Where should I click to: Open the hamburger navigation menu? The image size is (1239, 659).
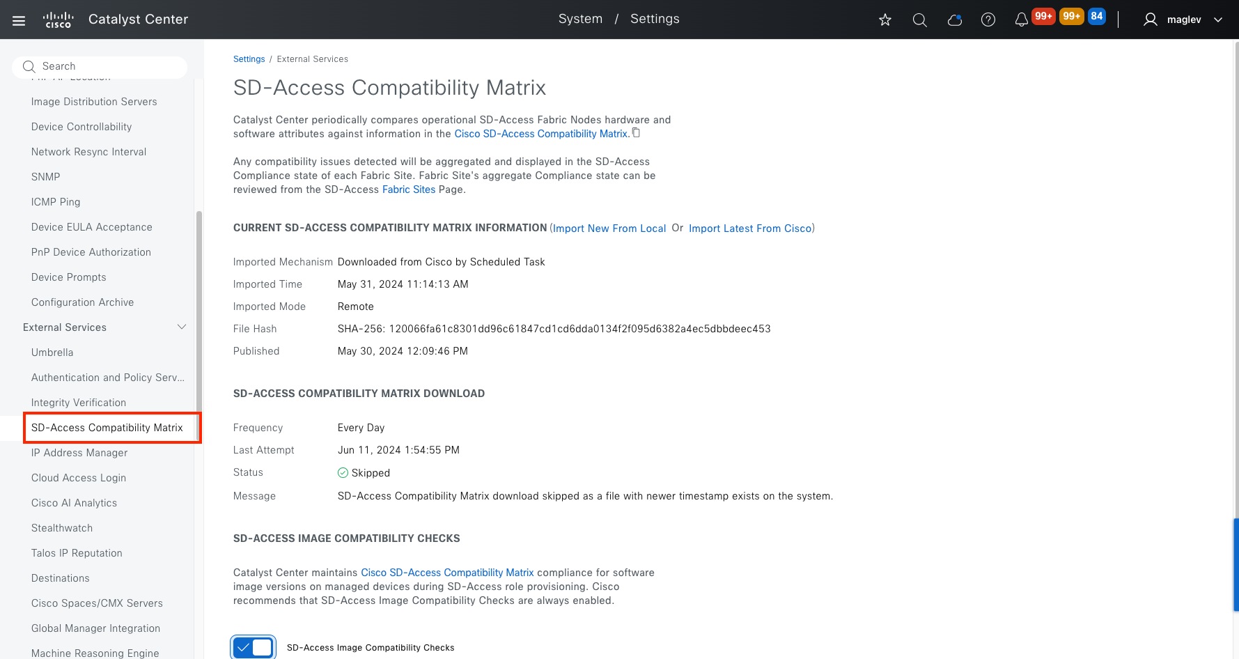point(19,20)
